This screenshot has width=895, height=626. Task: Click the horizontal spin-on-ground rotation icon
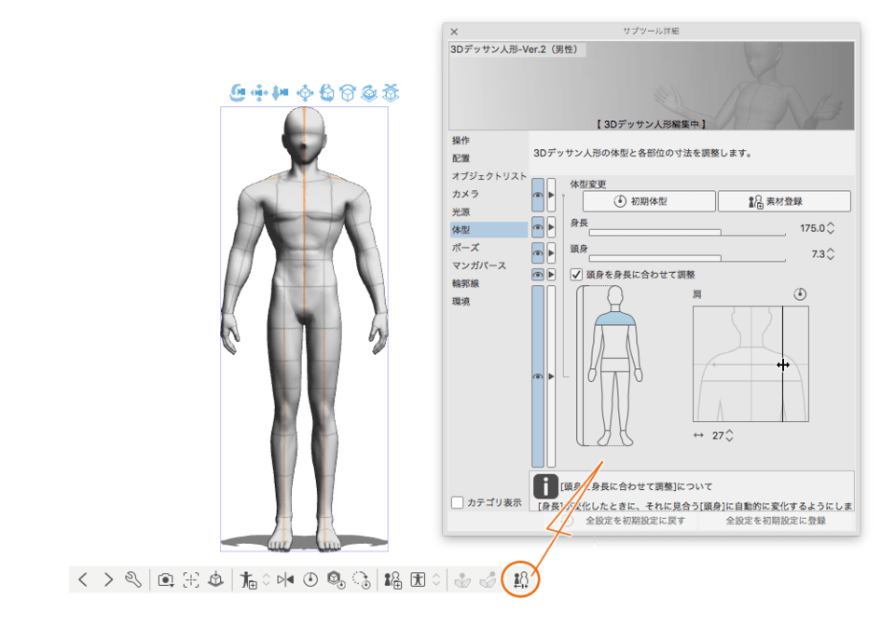369,92
